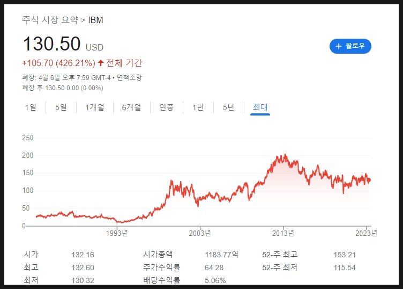The image size is (403, 289).
Task: Click the 팔로우 follow button
Action: pos(350,46)
